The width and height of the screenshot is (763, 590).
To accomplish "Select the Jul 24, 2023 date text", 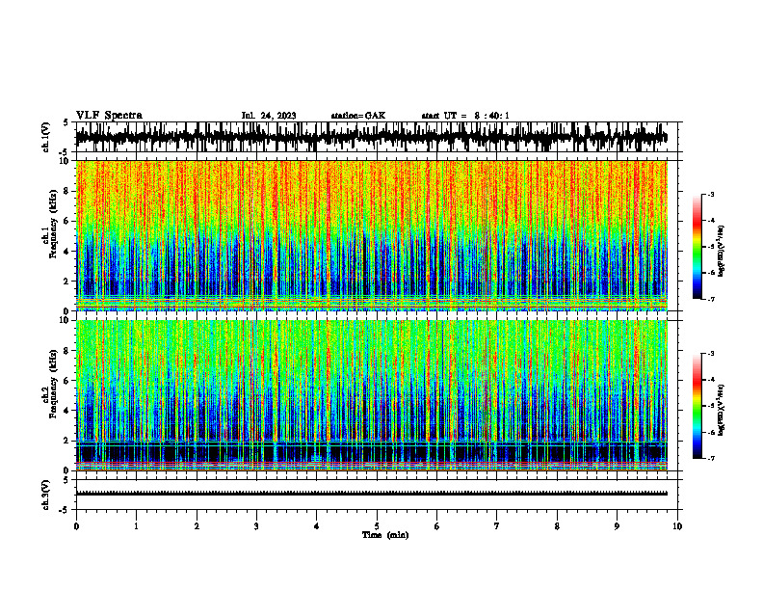I will click(x=269, y=116).
